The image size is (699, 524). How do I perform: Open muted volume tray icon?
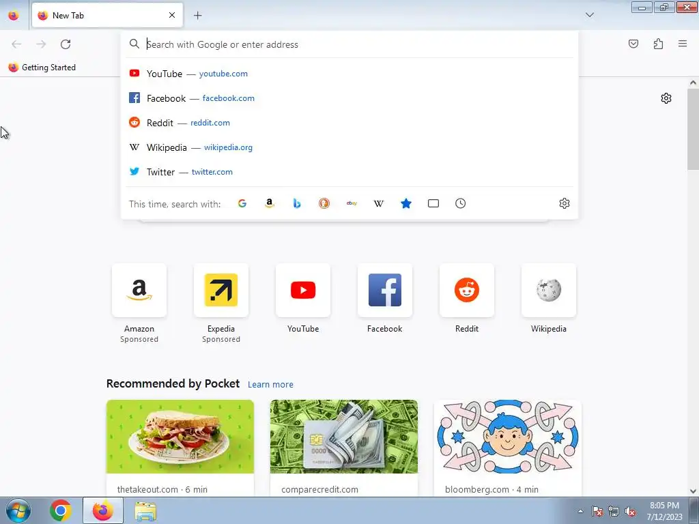[x=630, y=512]
